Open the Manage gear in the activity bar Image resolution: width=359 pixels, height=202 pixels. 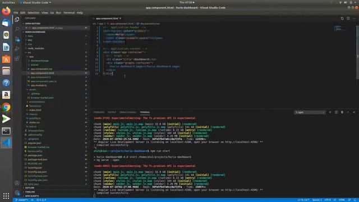coord(17,192)
